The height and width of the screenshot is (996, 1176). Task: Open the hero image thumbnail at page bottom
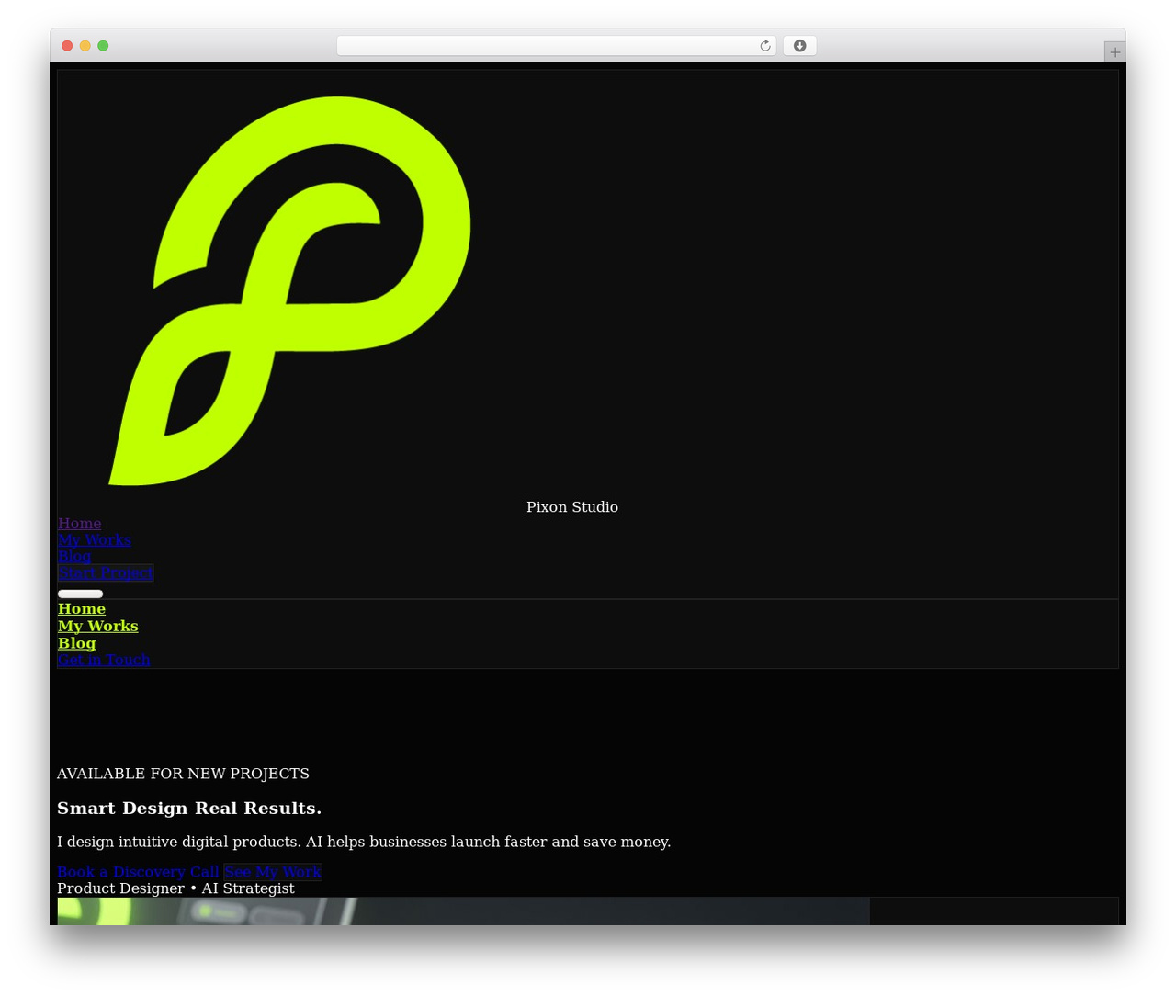tap(463, 911)
